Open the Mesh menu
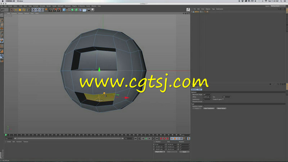The width and height of the screenshot is (288, 162). (x=25, y=6)
